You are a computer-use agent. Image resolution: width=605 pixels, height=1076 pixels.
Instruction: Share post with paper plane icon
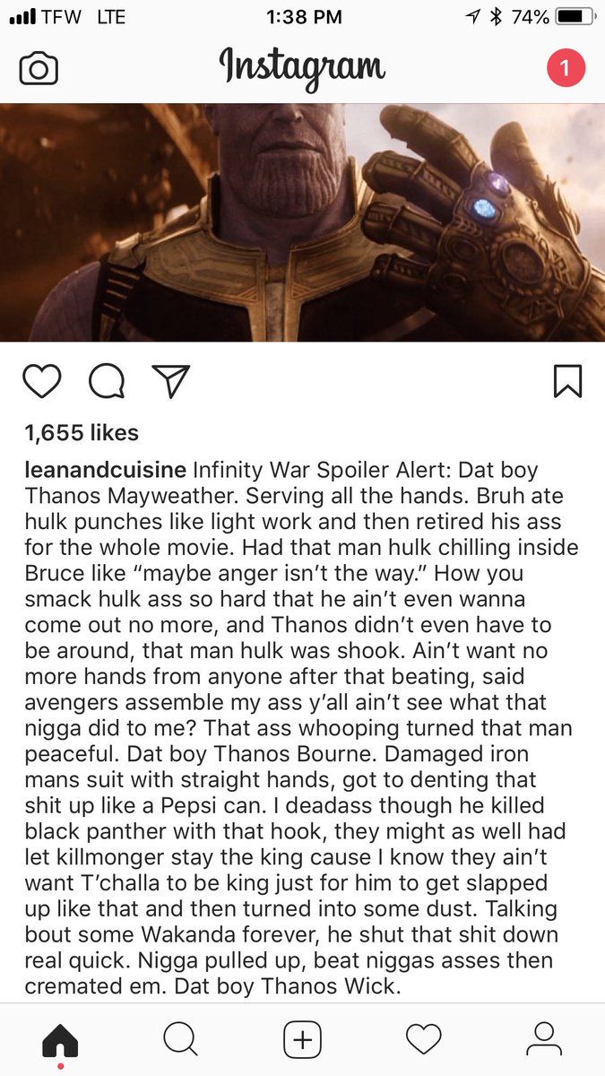[x=170, y=381]
